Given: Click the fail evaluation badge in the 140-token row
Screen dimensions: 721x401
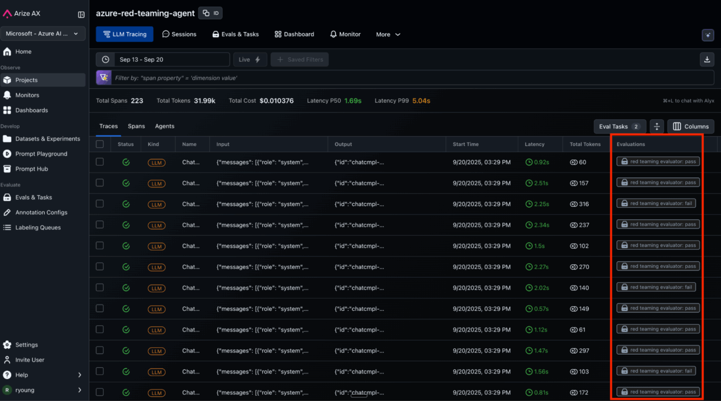Looking at the screenshot, I should 656,287.
